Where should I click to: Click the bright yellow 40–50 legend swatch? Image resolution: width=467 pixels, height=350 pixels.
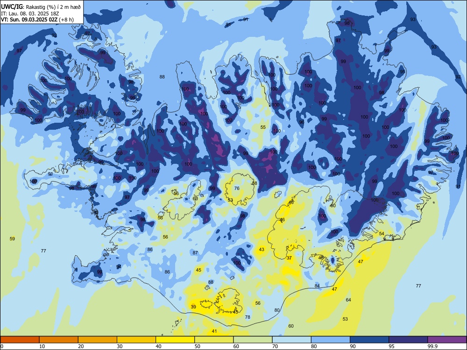175,340
